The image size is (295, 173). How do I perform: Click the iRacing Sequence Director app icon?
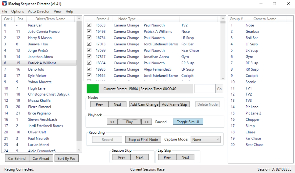tap(4, 4)
